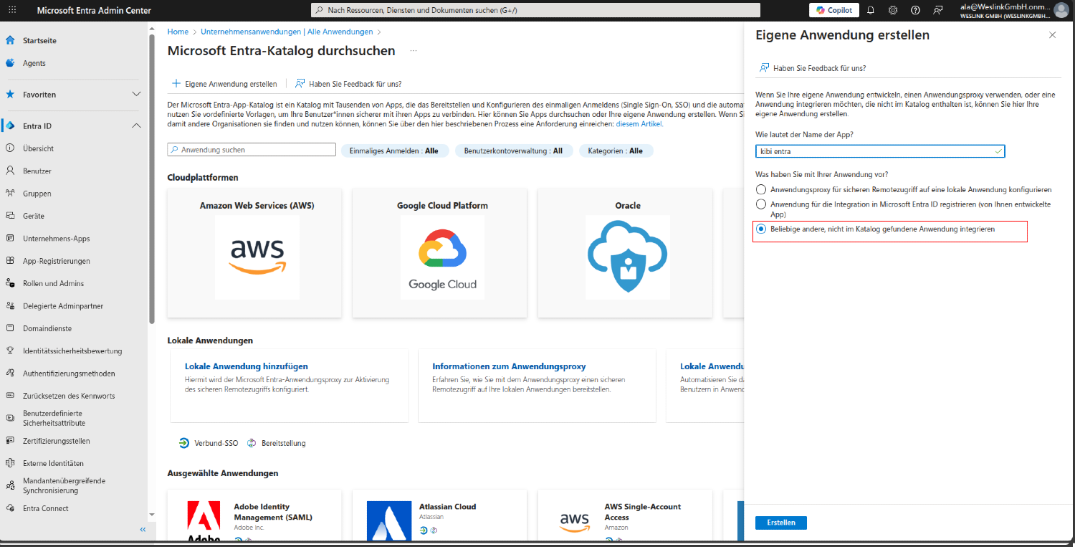Viewport: 1075px width, 547px height.
Task: Click the App-Registrierungen icon
Action: (10, 261)
